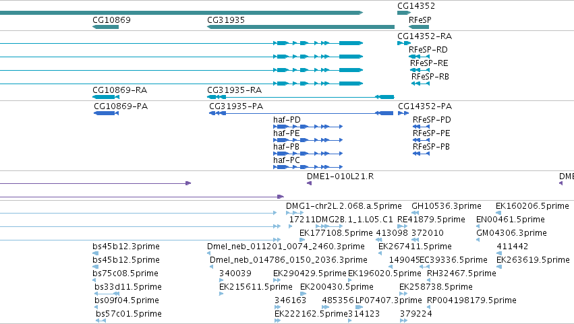The width and height of the screenshot is (574, 324).
Task: Select the EK222162.5prime EST label
Action: 311,314
